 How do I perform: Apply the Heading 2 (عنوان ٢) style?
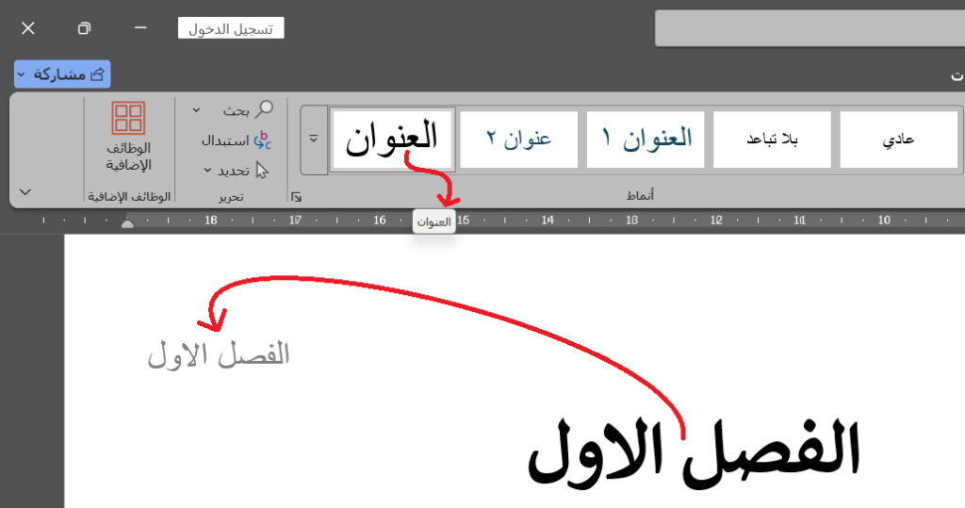click(519, 139)
